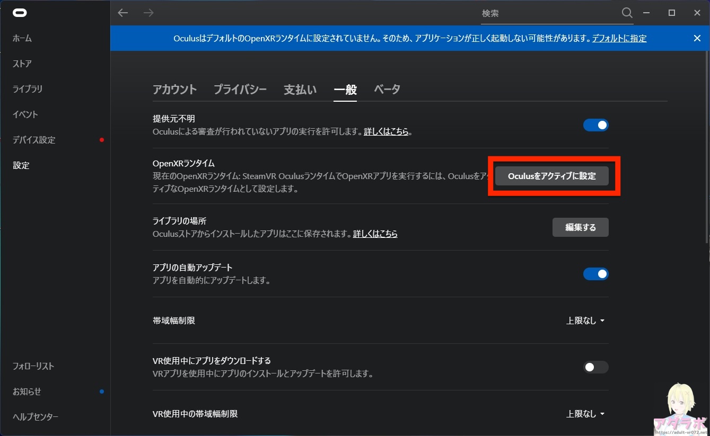Click the forward navigation arrow
The image size is (710, 436).
tap(148, 13)
